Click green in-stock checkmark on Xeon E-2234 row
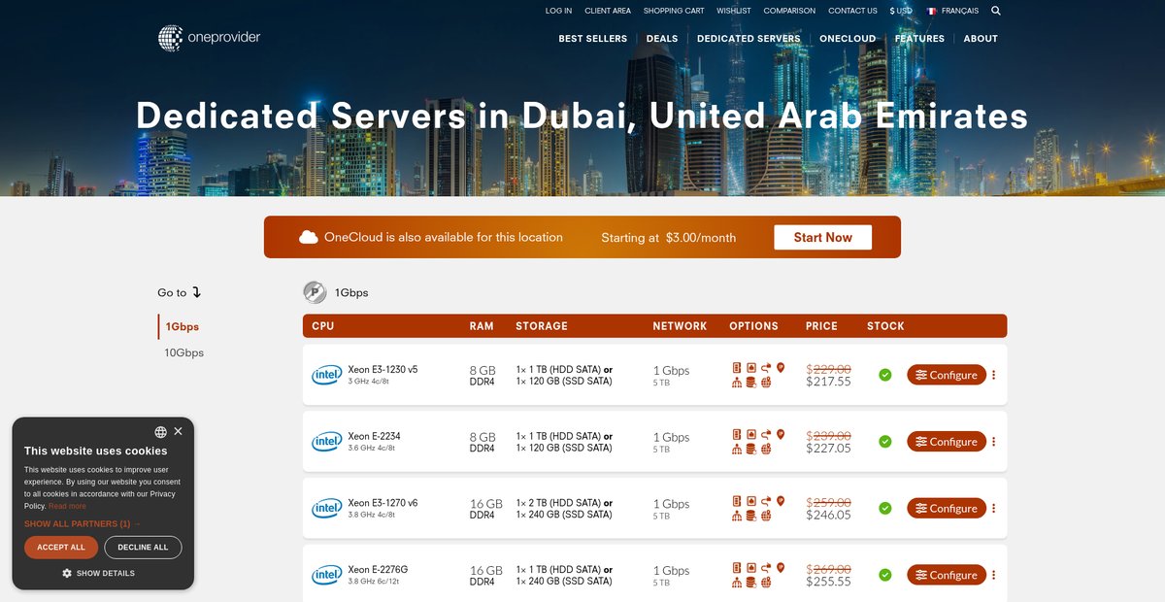The width and height of the screenshot is (1165, 602). [885, 442]
